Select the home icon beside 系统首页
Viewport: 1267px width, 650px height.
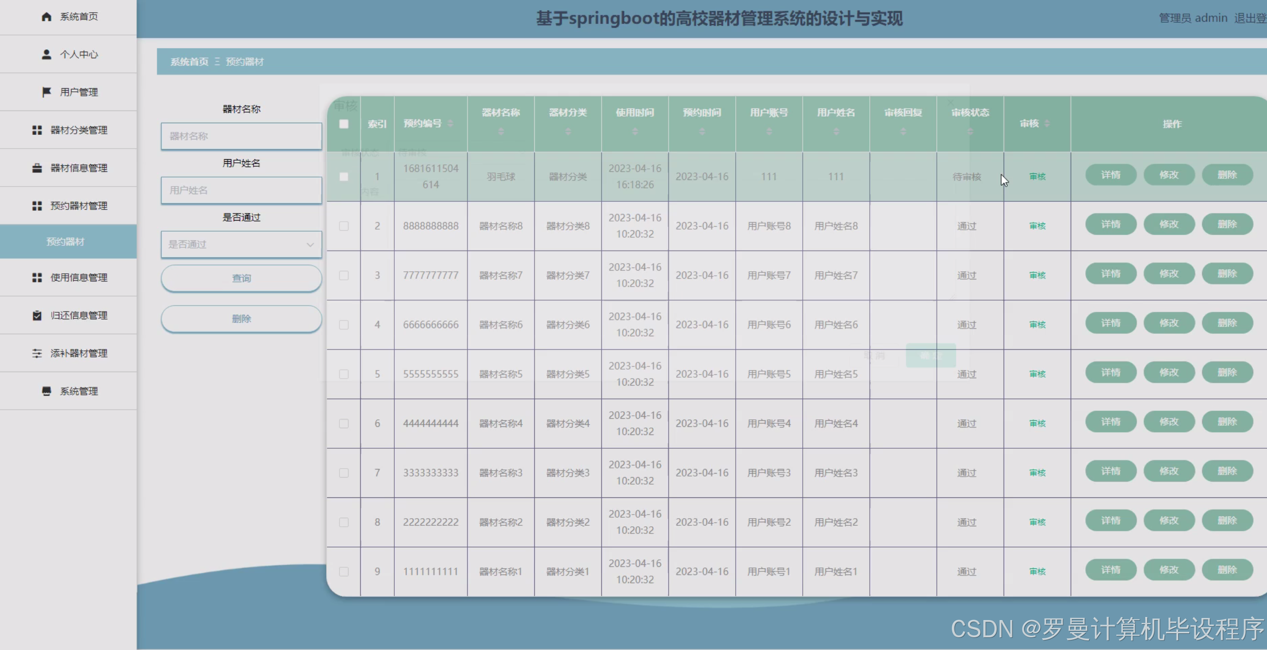tap(47, 16)
